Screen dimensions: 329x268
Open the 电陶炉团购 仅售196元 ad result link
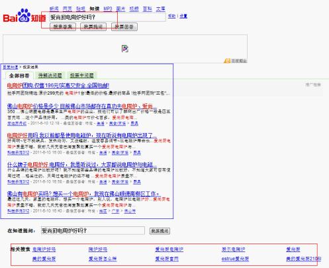(x=58, y=85)
